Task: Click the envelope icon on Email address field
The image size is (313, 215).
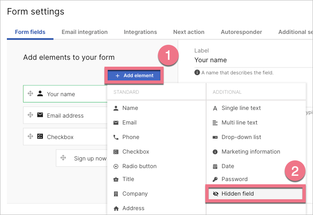Action: point(40,115)
